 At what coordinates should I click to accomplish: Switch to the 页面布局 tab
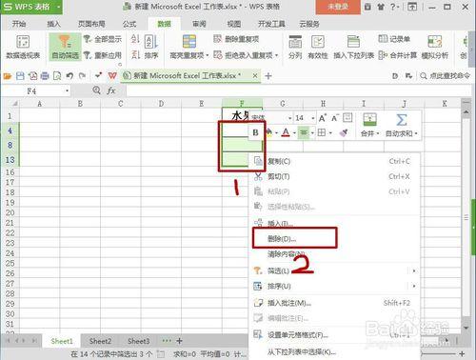(91, 24)
